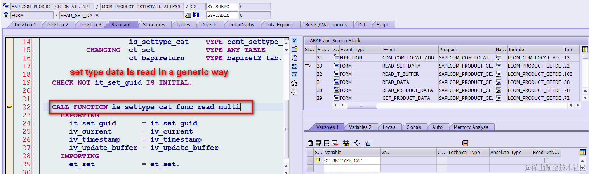Screen dimensions: 589x174
Task: Click code line 19 CHECK NOT it_set_guid
Action: tap(122, 82)
